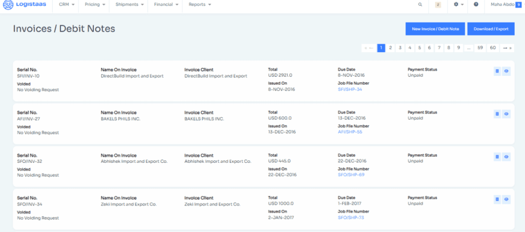
Task: Click document icon for invoice AFI/INV-27
Action: 497,114
